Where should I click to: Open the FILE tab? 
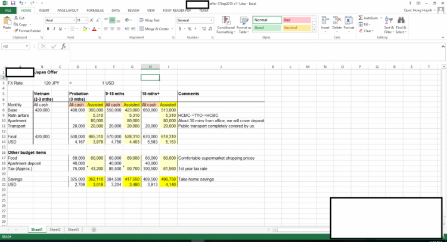coord(8,11)
